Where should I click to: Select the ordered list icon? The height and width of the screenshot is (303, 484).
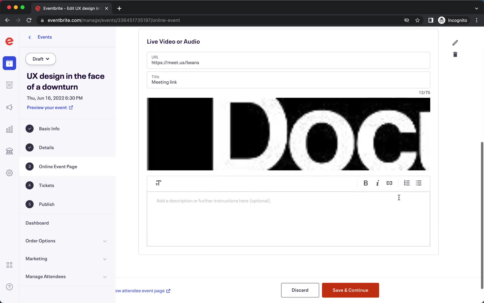(407, 183)
